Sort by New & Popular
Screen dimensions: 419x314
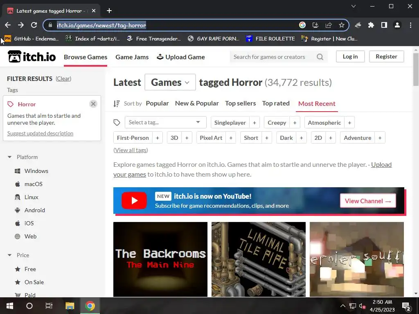(197, 103)
